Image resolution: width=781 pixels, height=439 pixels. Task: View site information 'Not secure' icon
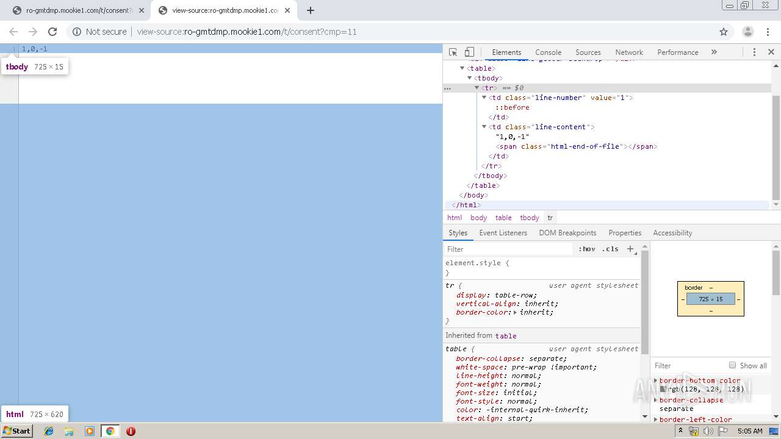77,32
